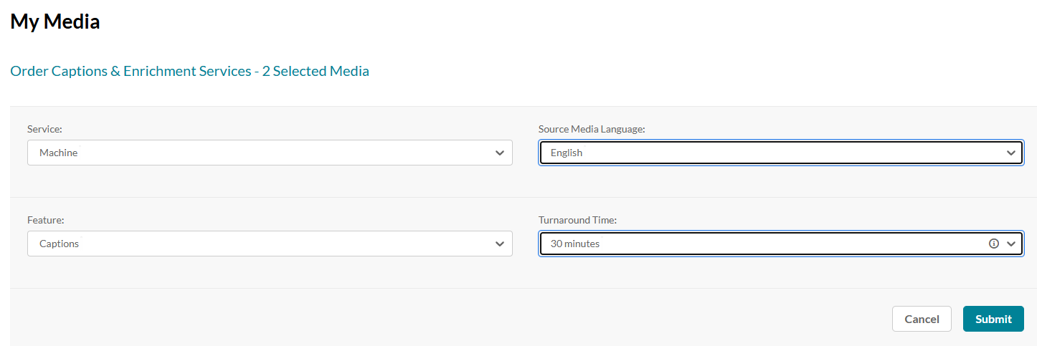The image size is (1037, 346).
Task: Click the chevron arrow on the Service field
Action: point(500,153)
